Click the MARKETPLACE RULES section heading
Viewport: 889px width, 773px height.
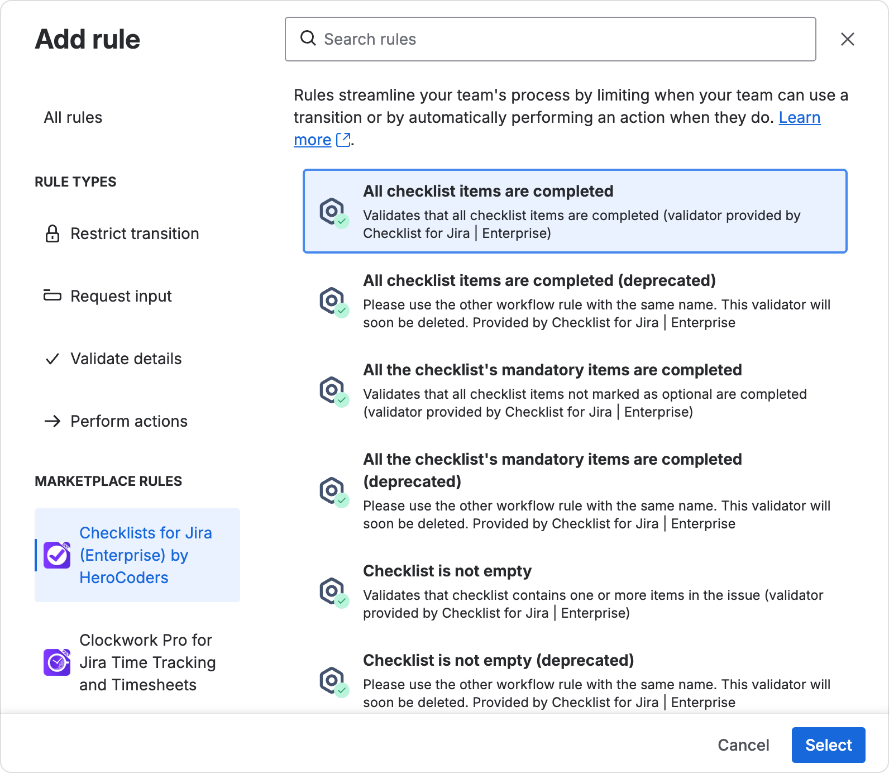(x=108, y=481)
